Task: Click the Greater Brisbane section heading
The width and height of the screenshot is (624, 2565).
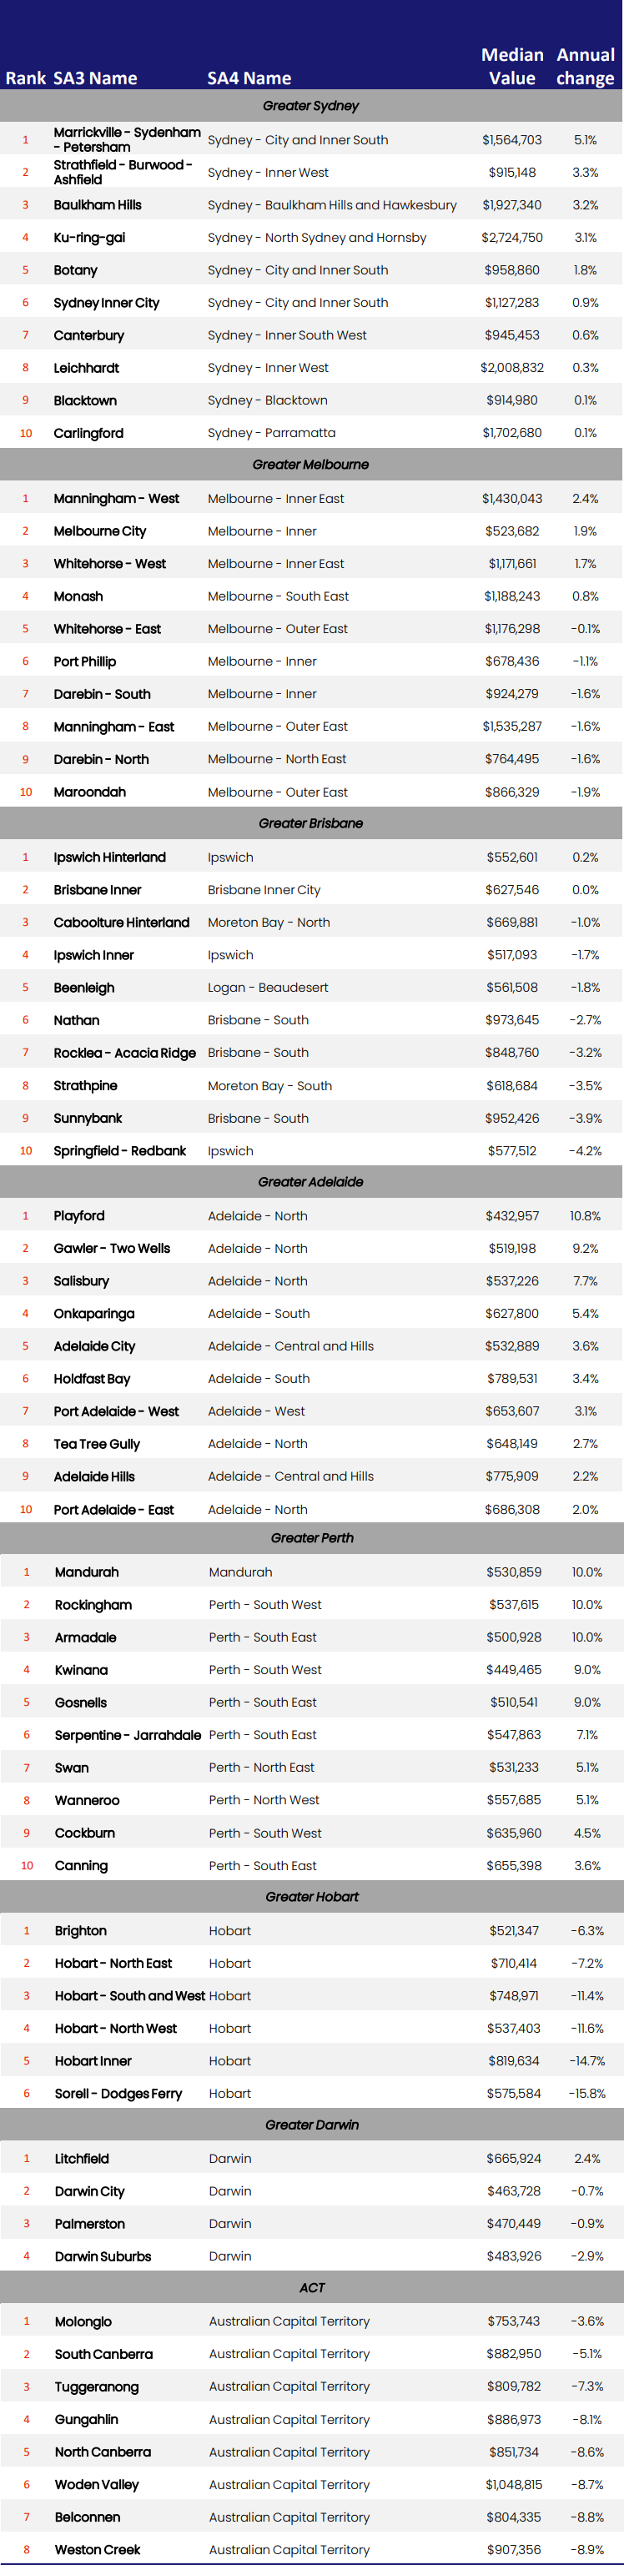Action: click(310, 823)
